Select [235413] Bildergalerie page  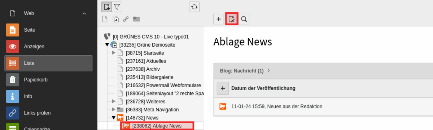coord(149,77)
